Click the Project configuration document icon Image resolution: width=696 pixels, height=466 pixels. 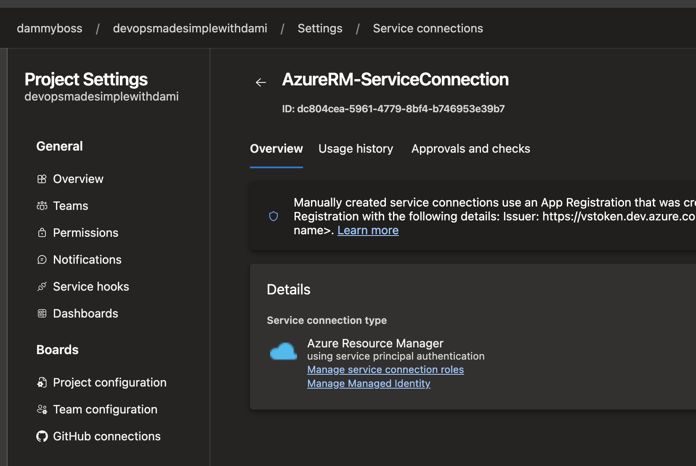coord(42,383)
